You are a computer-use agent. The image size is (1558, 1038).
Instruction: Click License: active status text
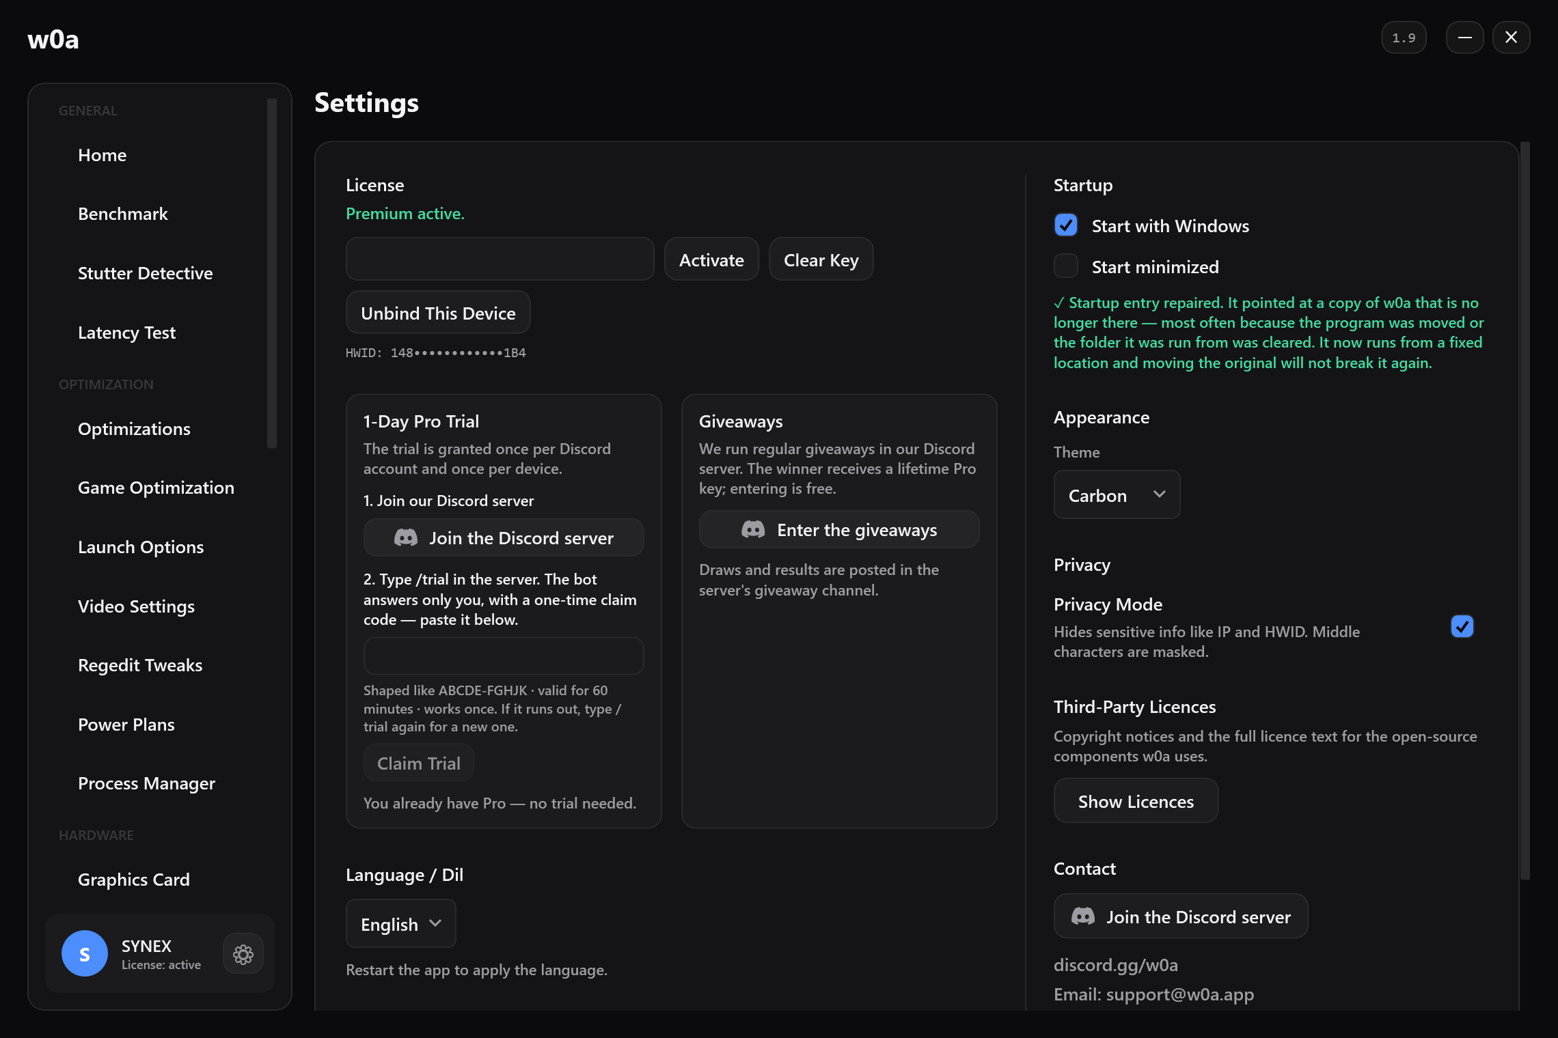[161, 965]
